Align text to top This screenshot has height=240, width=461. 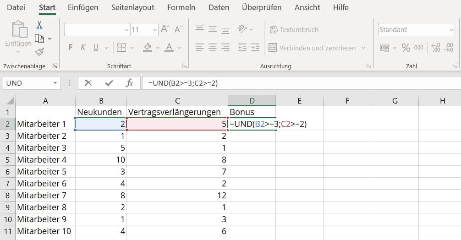tap(200, 28)
